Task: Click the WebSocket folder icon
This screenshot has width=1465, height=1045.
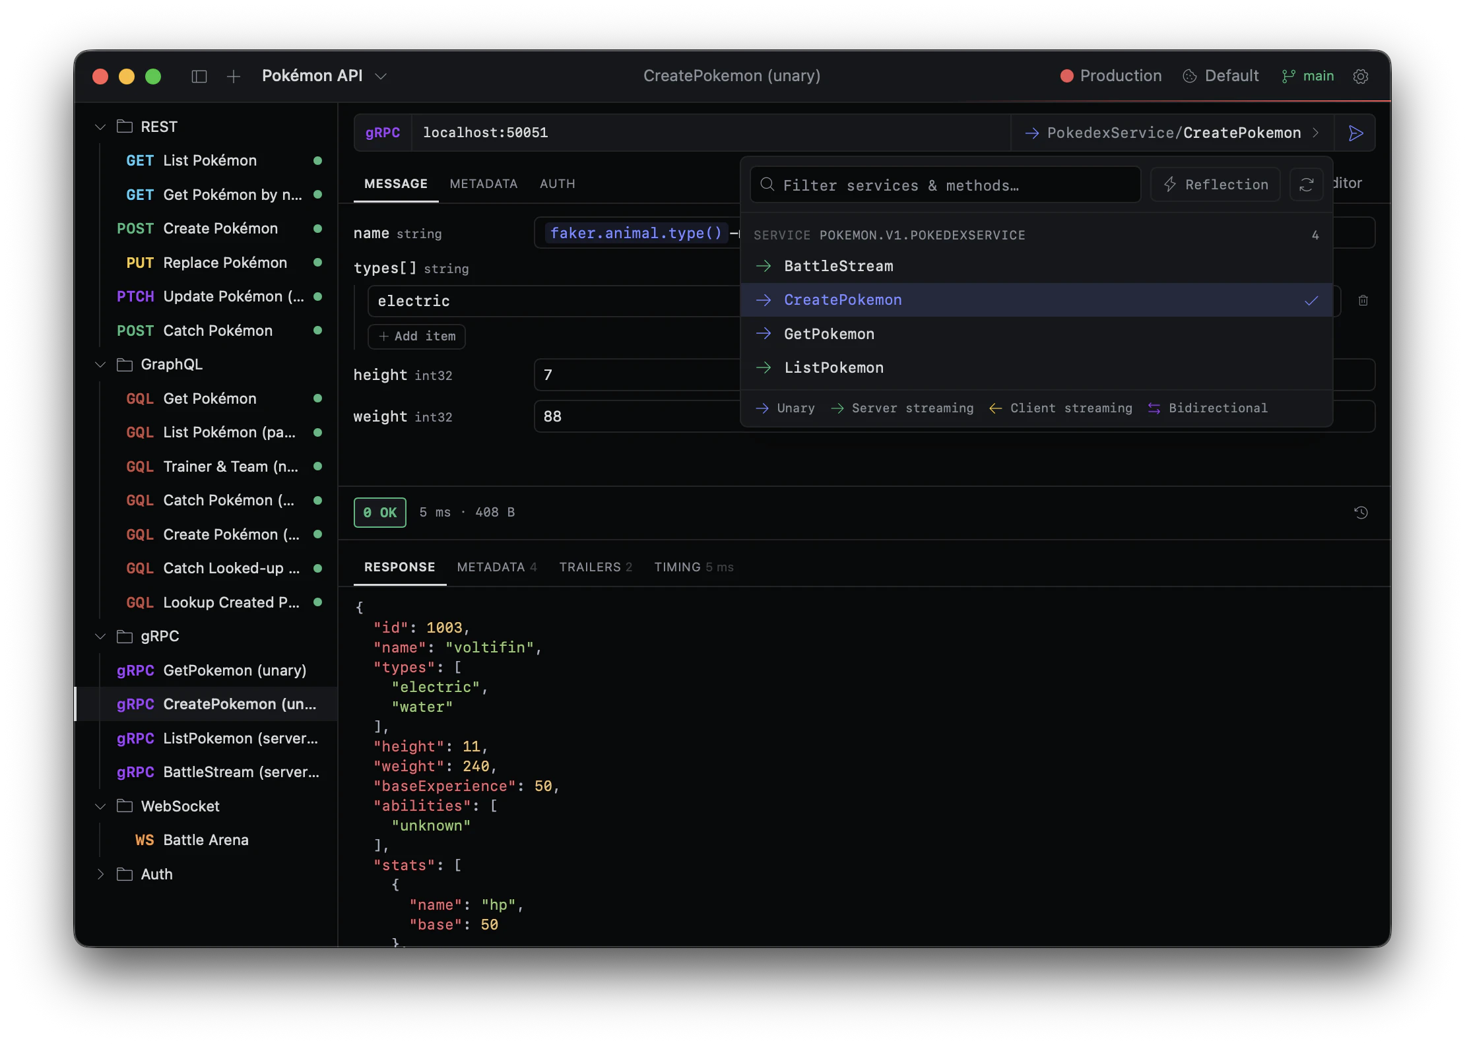Action: [125, 806]
